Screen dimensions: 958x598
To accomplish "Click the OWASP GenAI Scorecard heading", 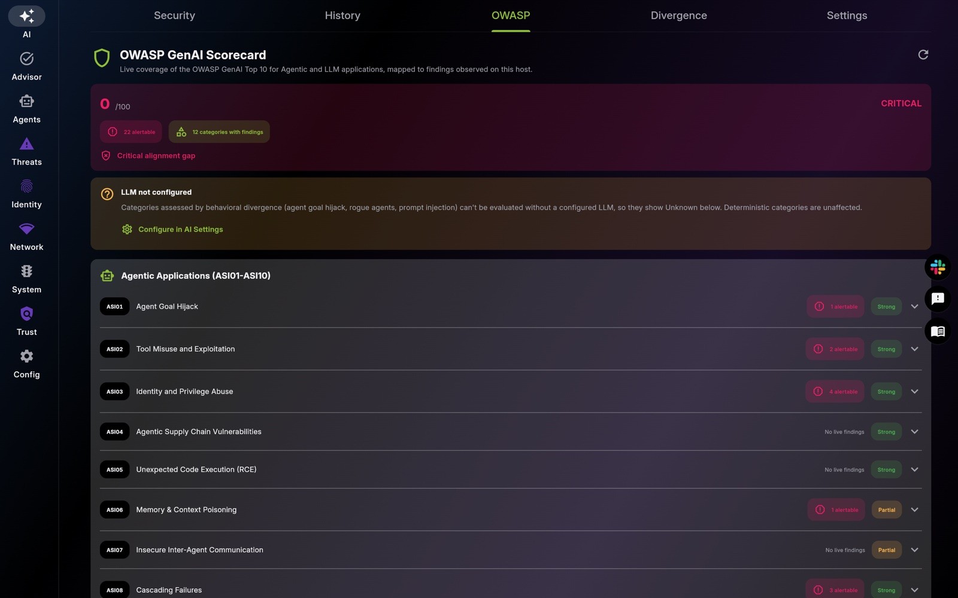I will (193, 55).
